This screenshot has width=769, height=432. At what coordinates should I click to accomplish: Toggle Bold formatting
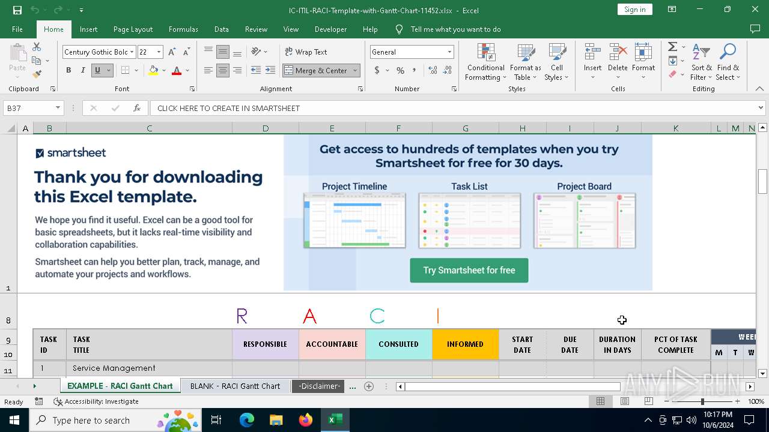pyautogui.click(x=68, y=70)
